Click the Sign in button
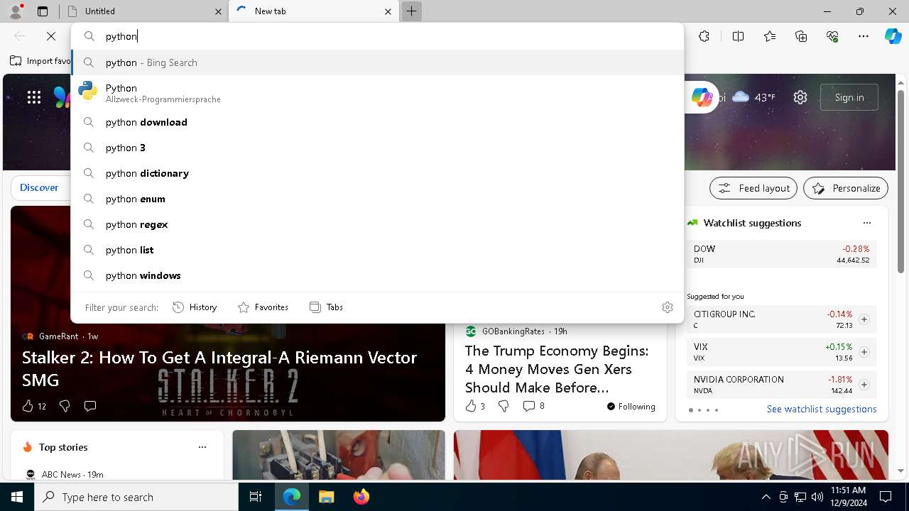The image size is (909, 511). 849,97
